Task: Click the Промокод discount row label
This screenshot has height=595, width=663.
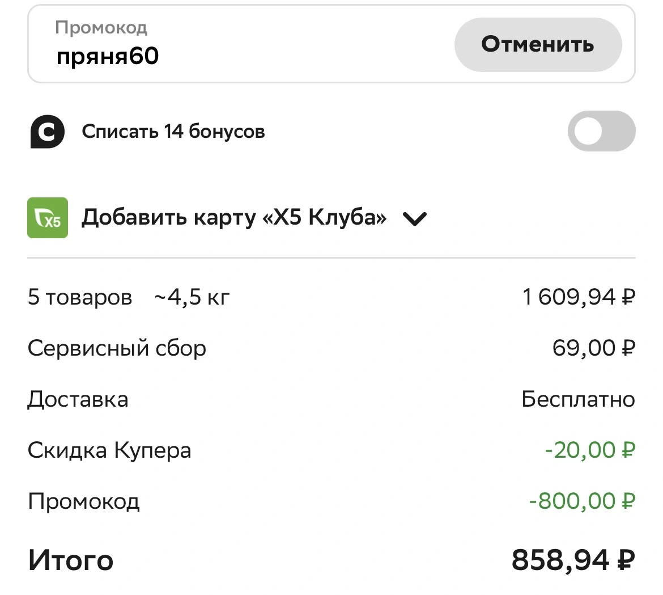Action: click(x=84, y=502)
